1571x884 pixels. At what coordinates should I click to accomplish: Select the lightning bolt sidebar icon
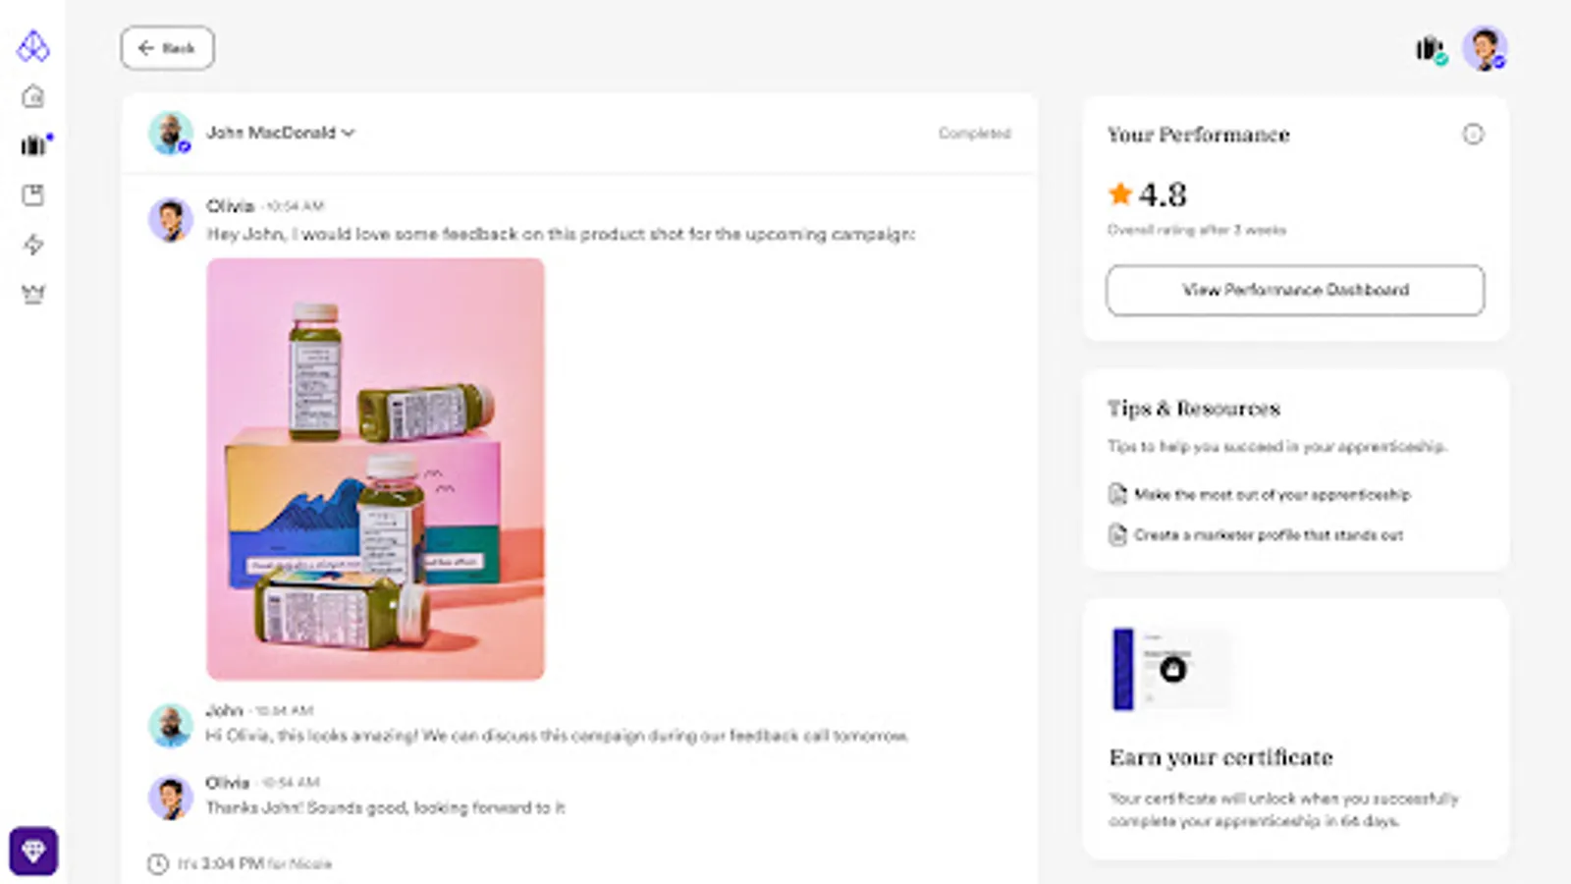tap(33, 244)
